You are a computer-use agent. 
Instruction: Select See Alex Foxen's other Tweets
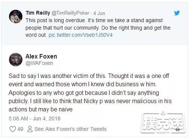(70, 129)
